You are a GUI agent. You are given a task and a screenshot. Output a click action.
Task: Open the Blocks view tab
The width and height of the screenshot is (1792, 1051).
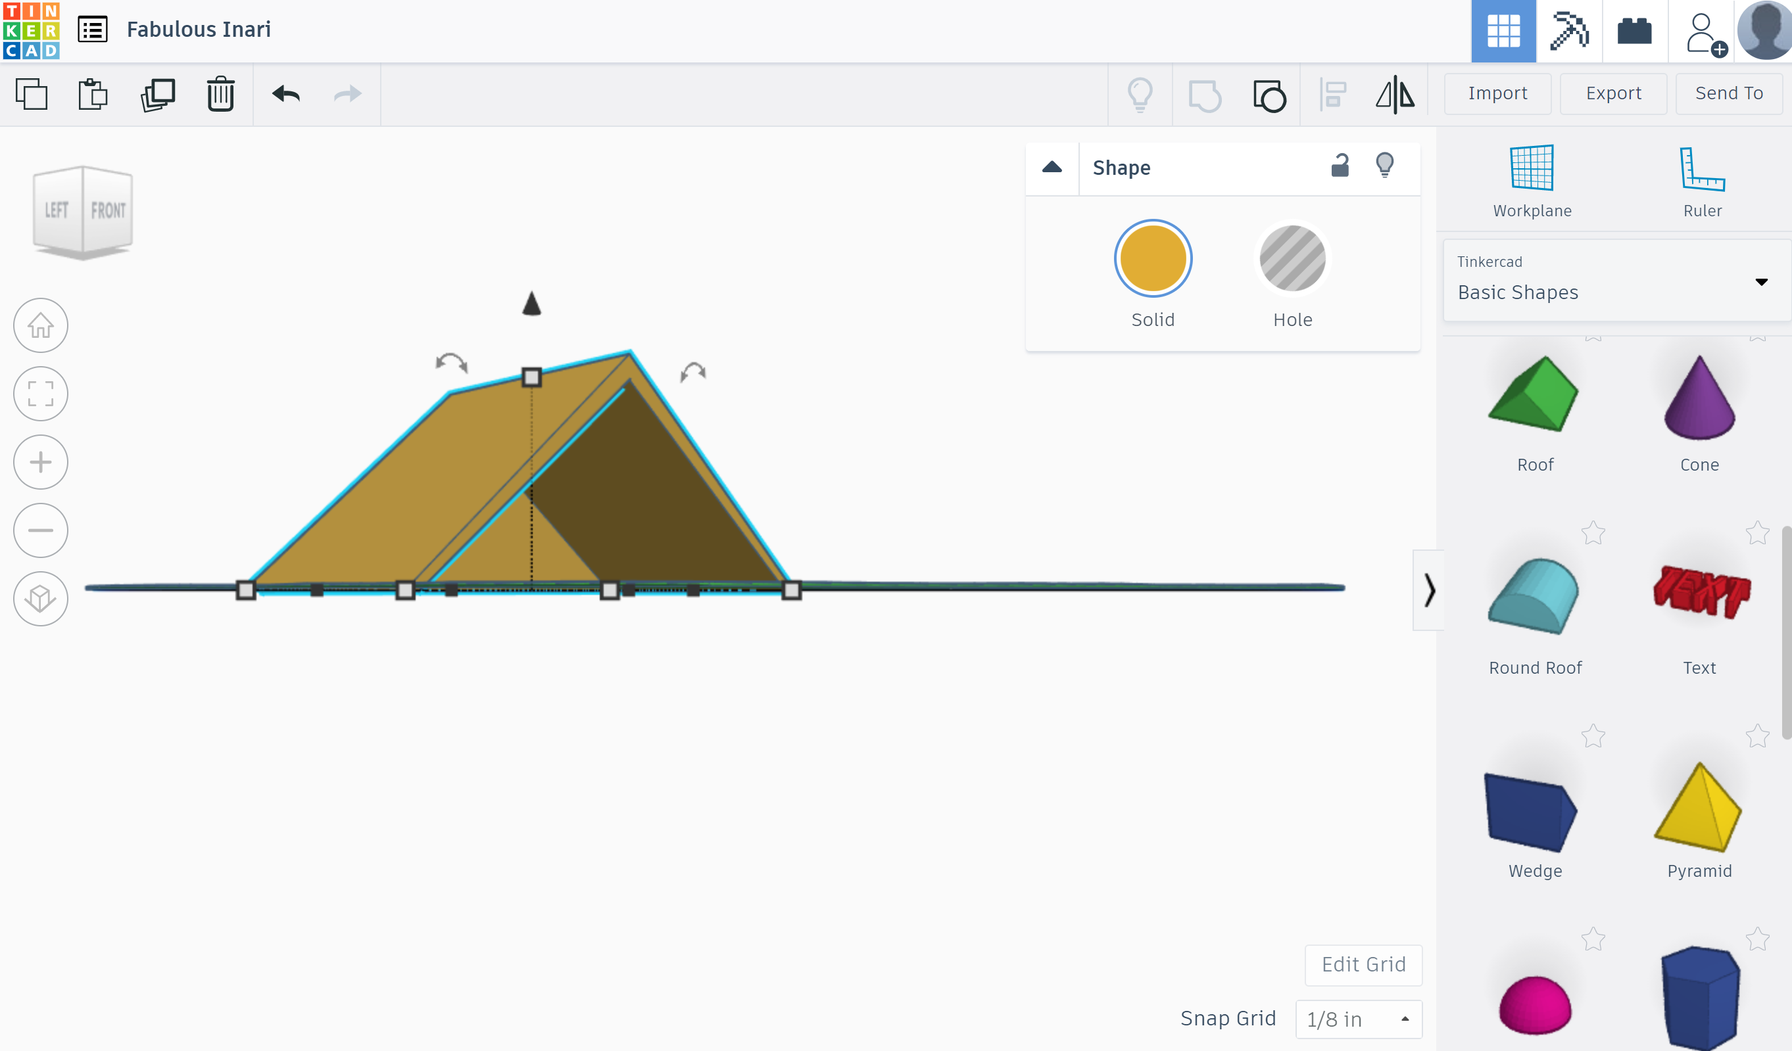pyautogui.click(x=1568, y=30)
